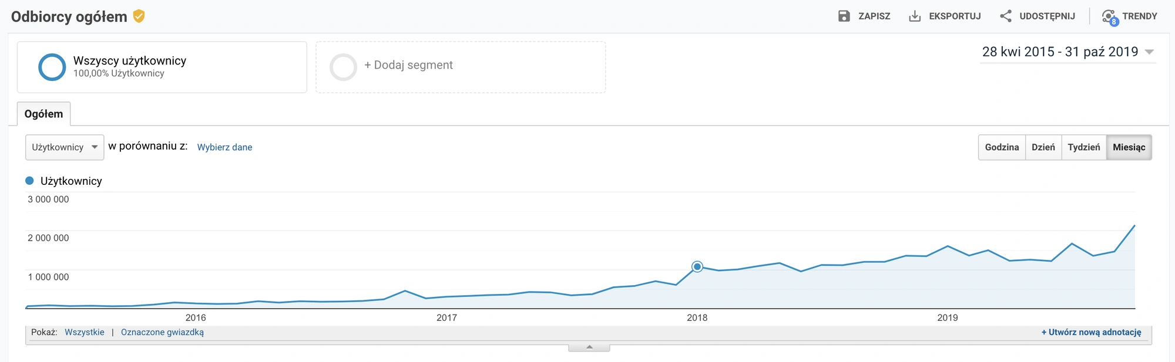The width and height of the screenshot is (1175, 362).
Task: Select the Miesiąc granularity button
Action: 1129,147
